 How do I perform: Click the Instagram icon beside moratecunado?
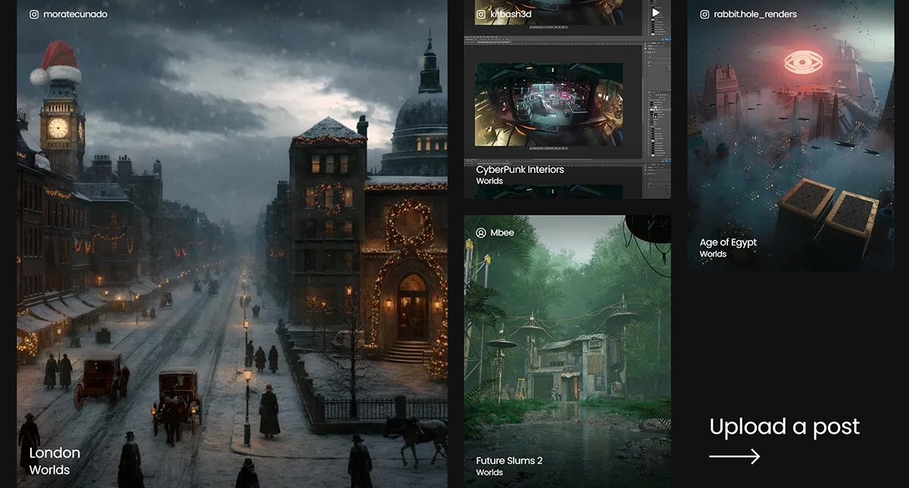pyautogui.click(x=34, y=14)
